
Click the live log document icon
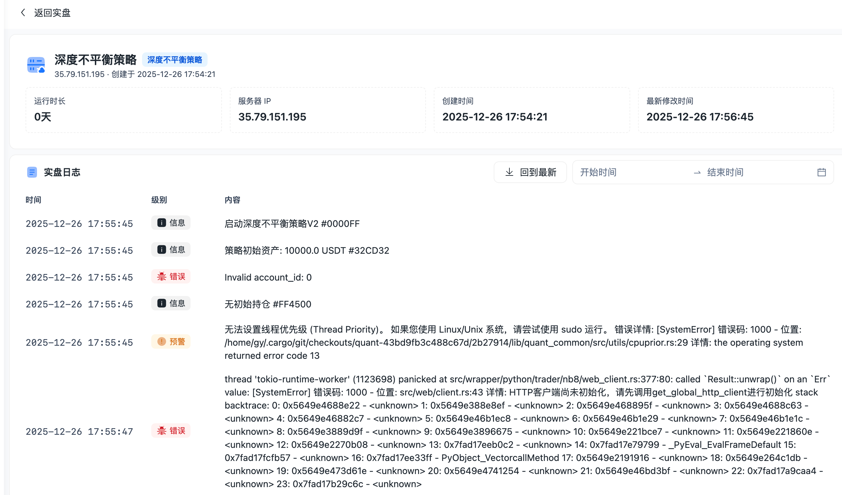click(x=32, y=172)
